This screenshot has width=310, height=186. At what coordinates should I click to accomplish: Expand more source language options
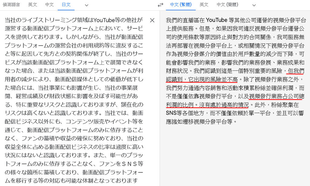coord(86,5)
